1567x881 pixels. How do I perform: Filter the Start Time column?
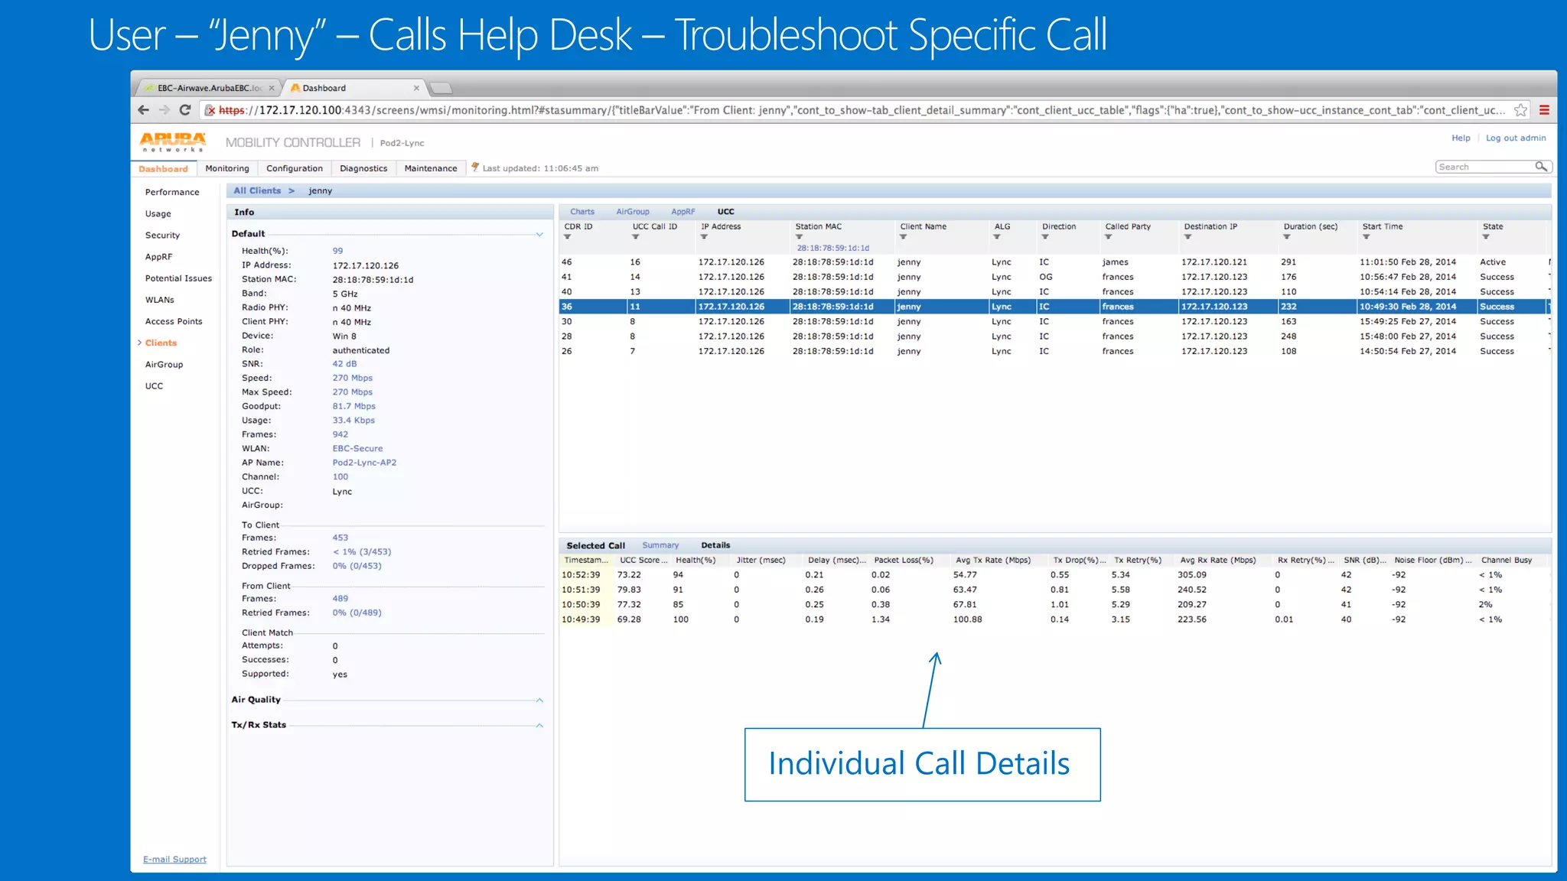pos(1366,237)
